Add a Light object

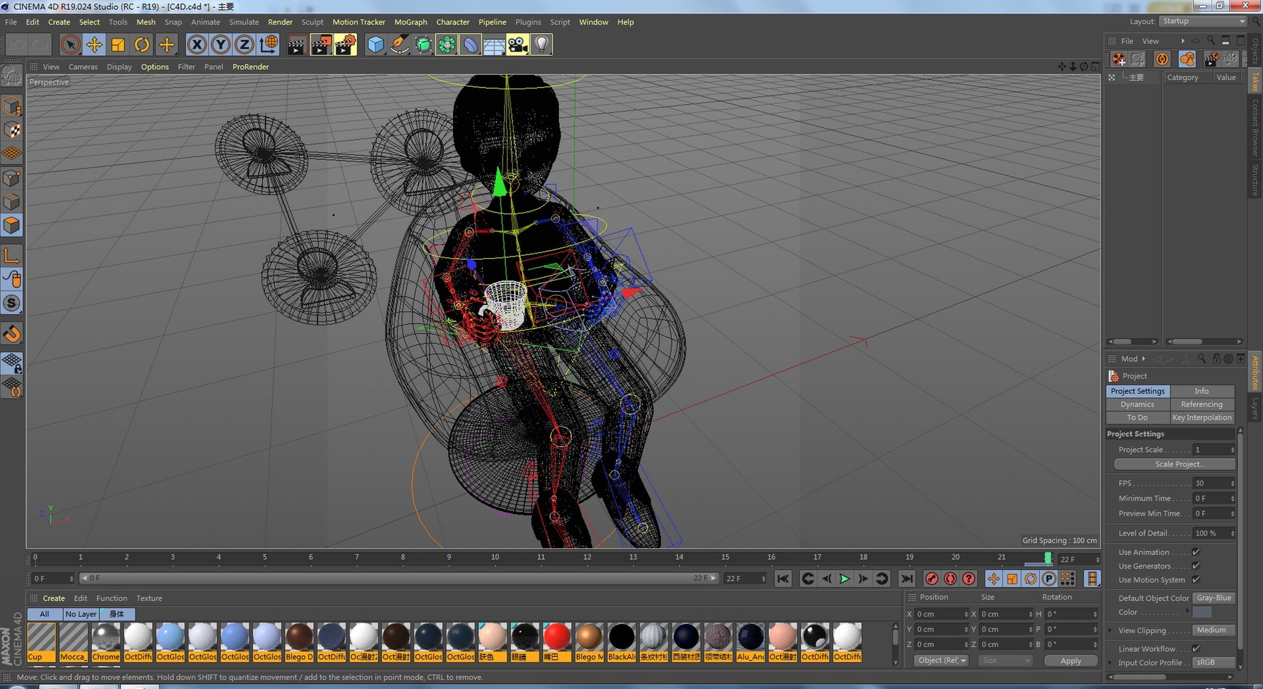click(541, 45)
